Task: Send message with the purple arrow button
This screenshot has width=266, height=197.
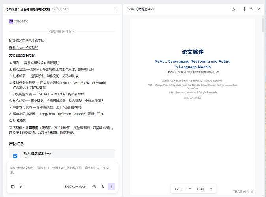Action: (111, 186)
